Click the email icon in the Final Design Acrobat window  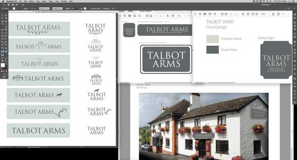[x=210, y=14]
